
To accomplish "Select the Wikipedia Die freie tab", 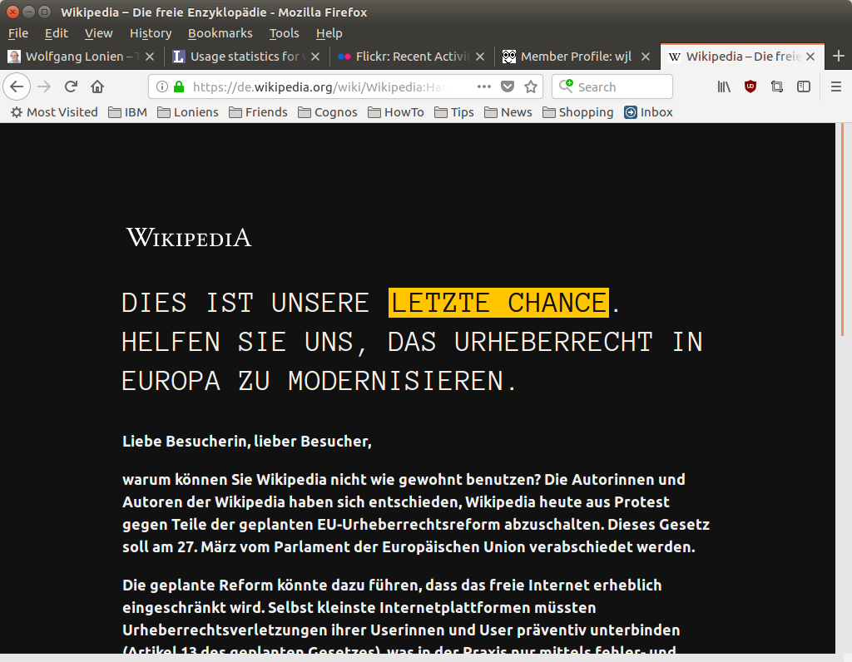I will tap(742, 57).
